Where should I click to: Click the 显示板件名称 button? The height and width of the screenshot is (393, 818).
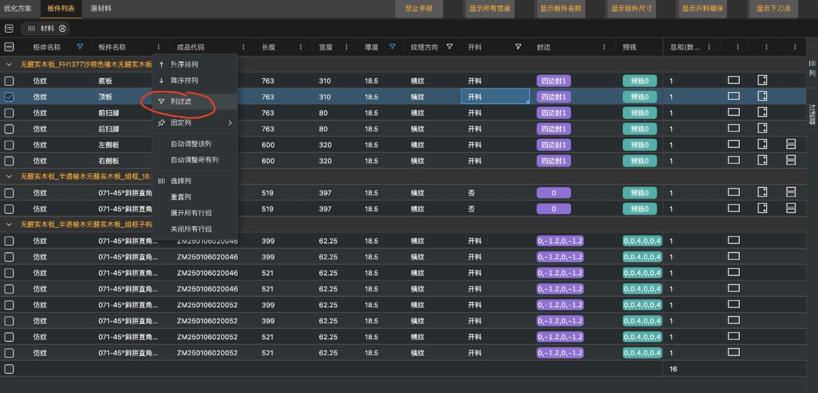[560, 9]
